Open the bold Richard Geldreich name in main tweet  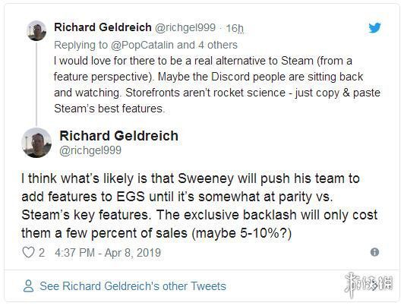click(x=118, y=135)
